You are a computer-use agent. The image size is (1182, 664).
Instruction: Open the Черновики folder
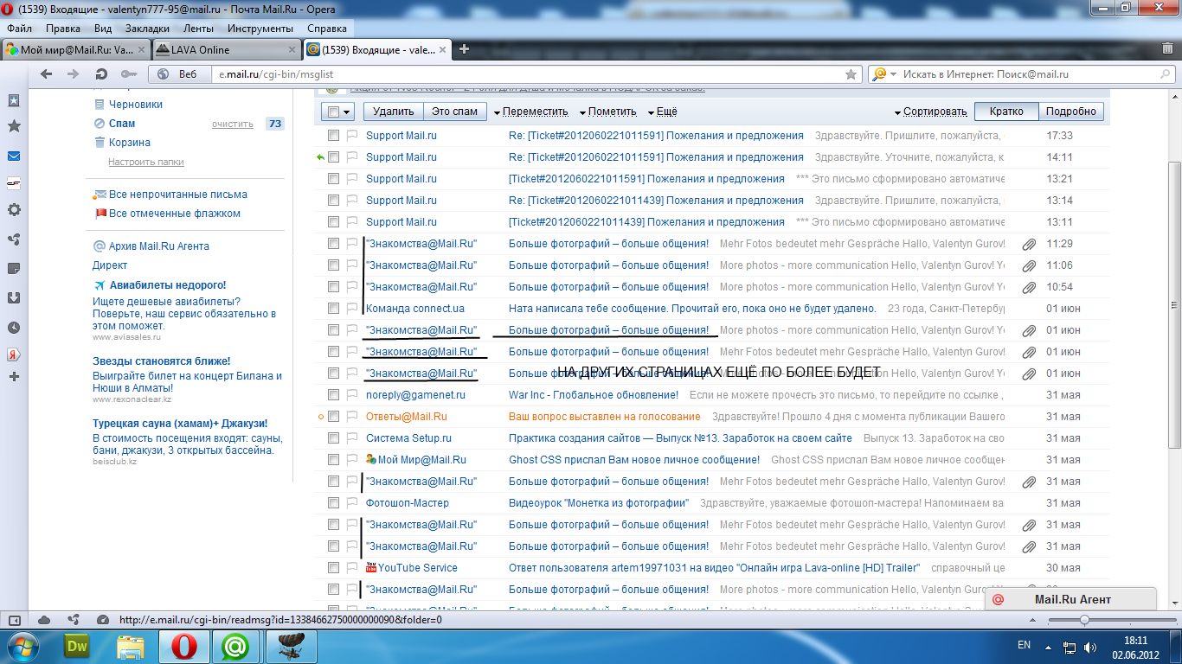[x=136, y=105]
